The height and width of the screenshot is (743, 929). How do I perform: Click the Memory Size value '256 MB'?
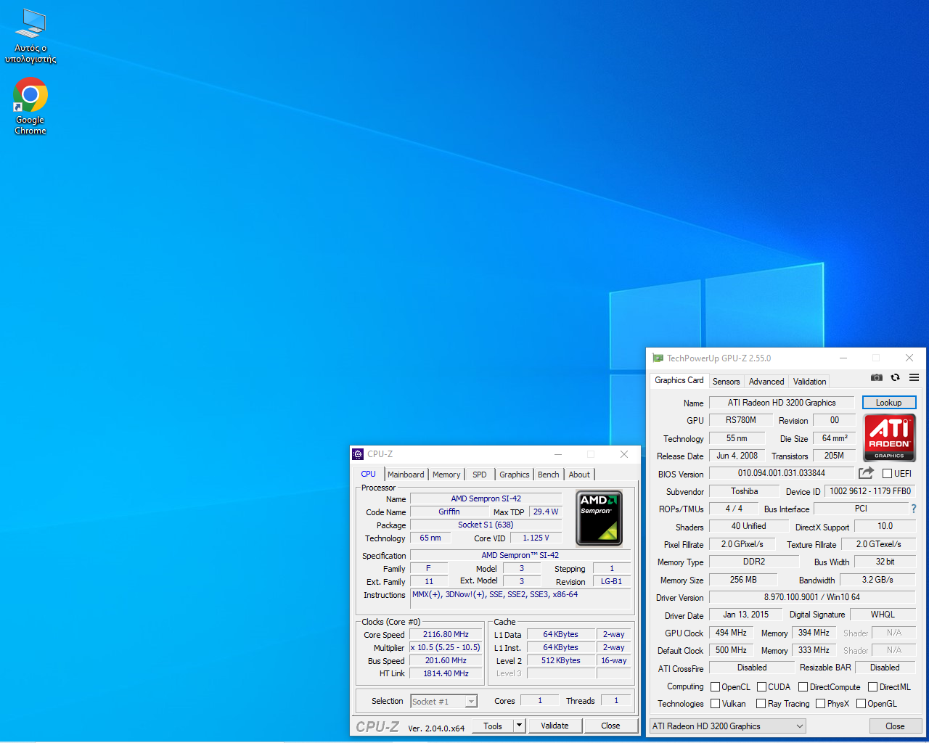pyautogui.click(x=742, y=580)
